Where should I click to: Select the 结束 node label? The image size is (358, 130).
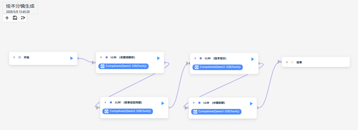(x=299, y=62)
